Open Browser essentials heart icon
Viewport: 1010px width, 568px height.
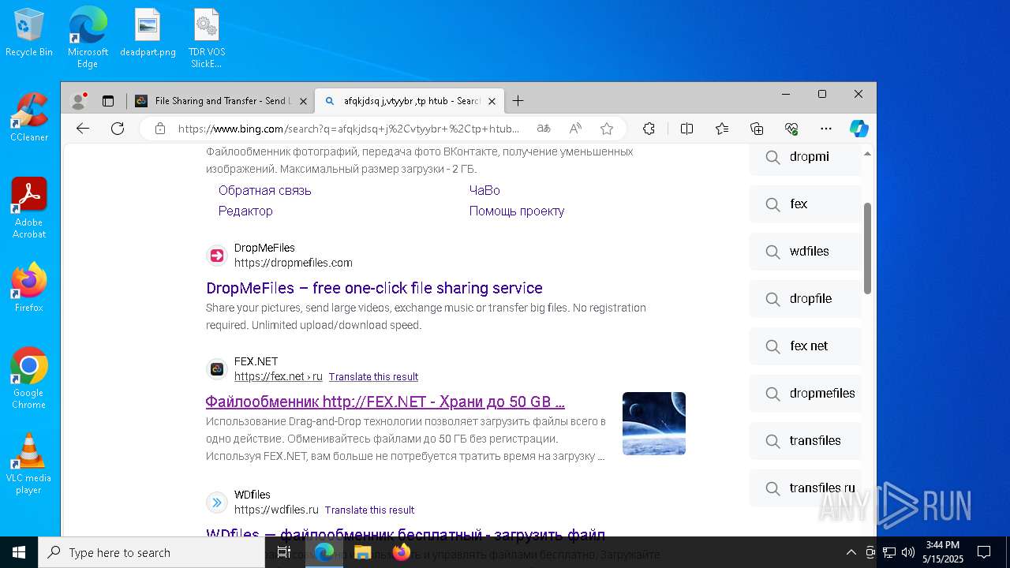pyautogui.click(x=791, y=129)
